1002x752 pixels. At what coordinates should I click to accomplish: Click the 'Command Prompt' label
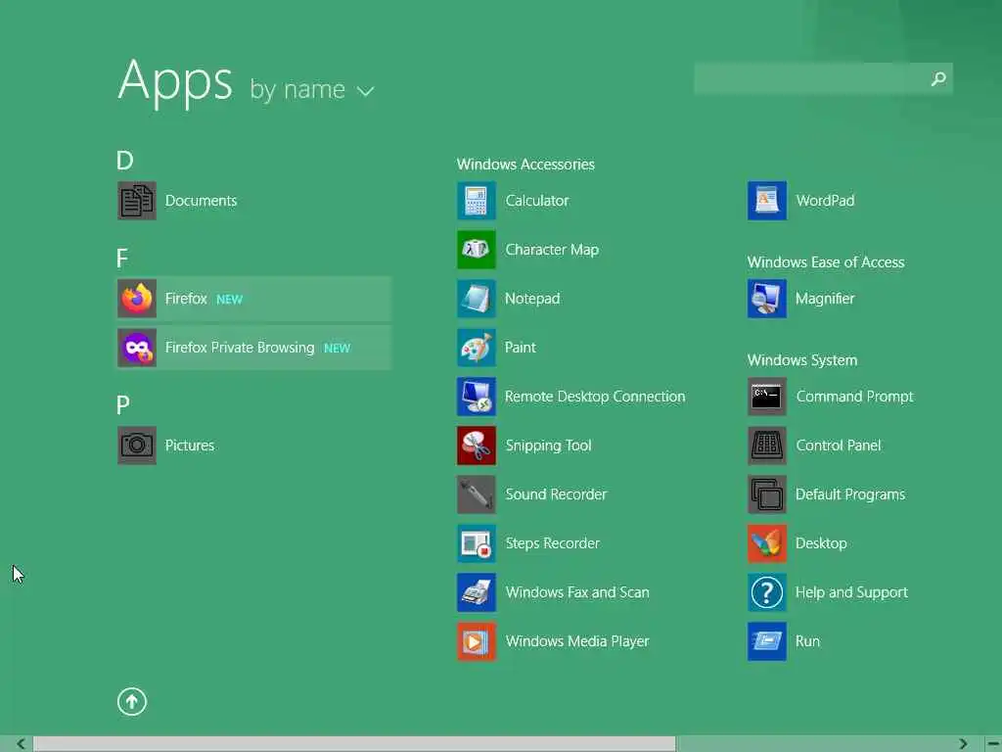(x=854, y=397)
